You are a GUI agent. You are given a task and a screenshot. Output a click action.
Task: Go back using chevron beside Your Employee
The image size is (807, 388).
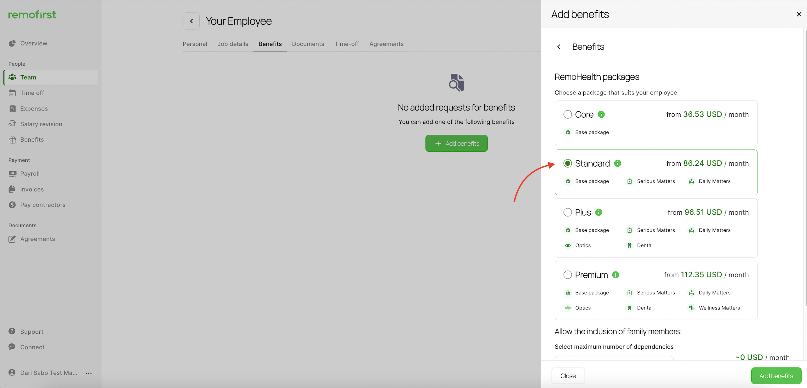191,21
